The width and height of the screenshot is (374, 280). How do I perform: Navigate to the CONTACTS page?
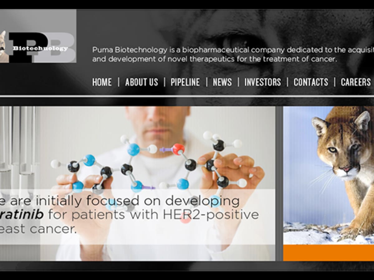click(311, 82)
